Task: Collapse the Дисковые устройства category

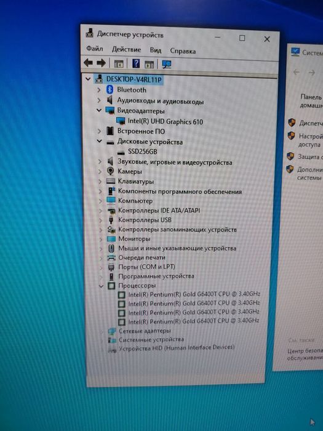Action: pos(99,142)
